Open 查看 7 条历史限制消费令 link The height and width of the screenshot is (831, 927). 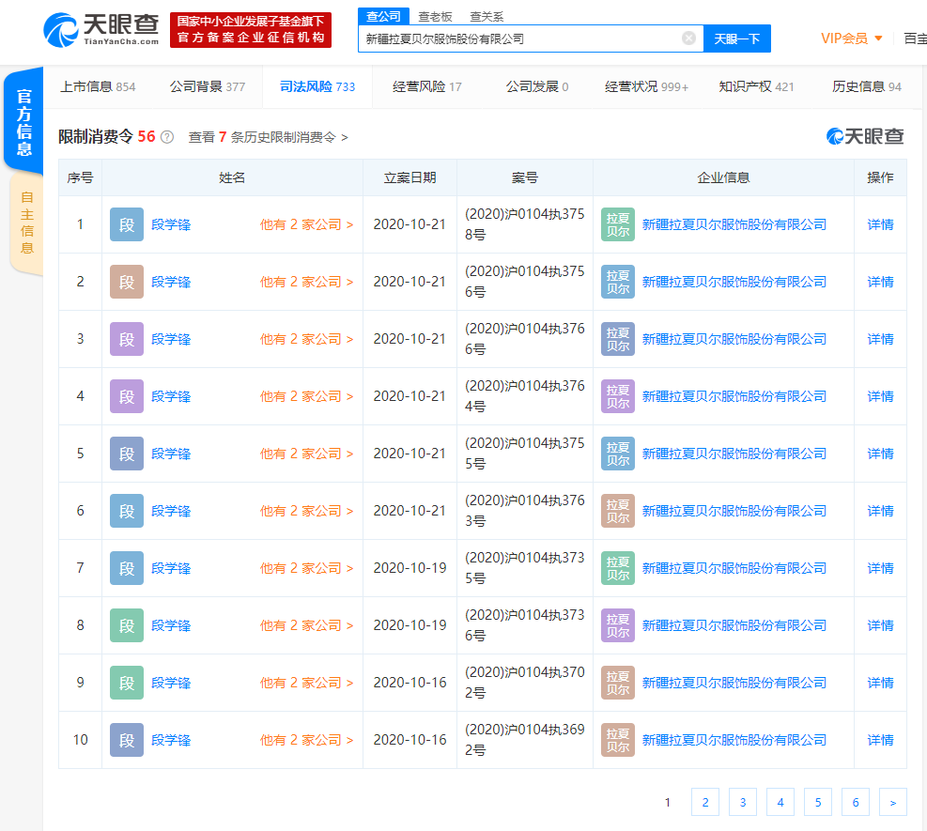pos(268,137)
